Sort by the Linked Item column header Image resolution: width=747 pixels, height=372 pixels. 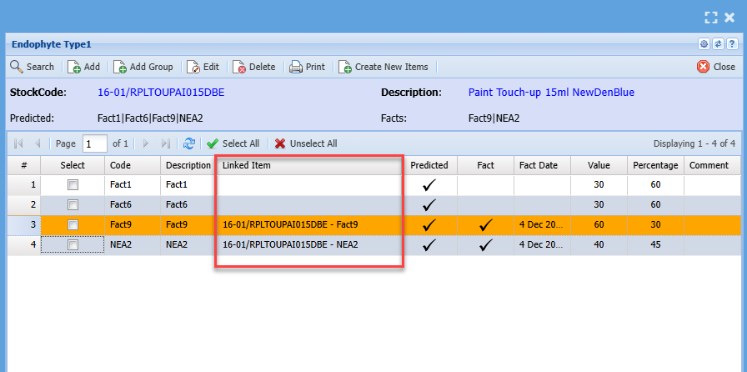click(x=308, y=165)
